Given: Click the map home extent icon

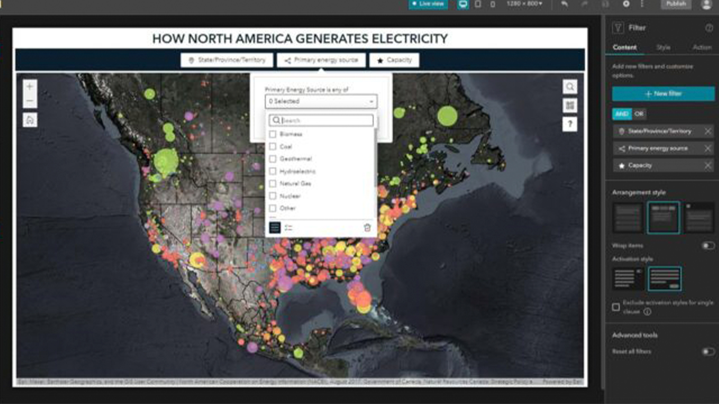Looking at the screenshot, I should (30, 120).
